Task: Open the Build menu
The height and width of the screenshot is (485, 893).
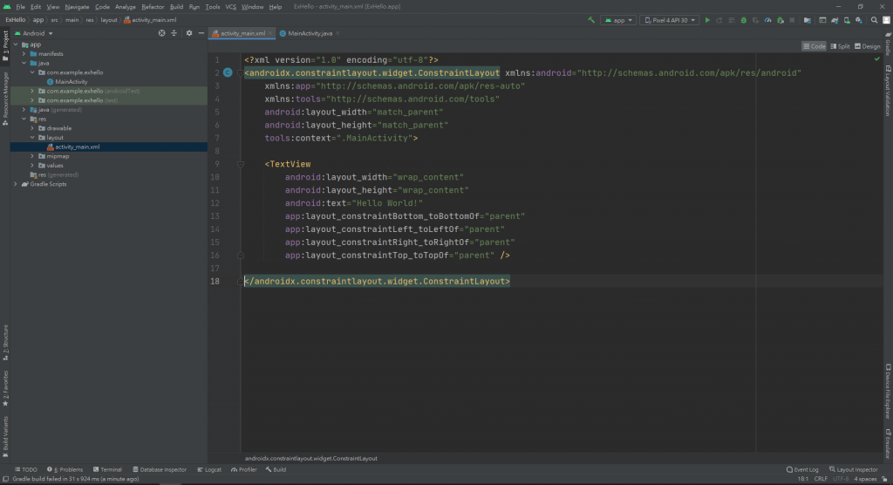Action: point(176,7)
